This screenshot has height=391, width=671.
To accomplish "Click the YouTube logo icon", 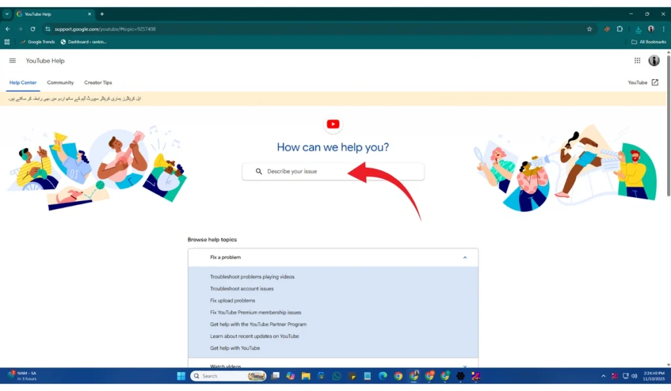I will coord(333,124).
